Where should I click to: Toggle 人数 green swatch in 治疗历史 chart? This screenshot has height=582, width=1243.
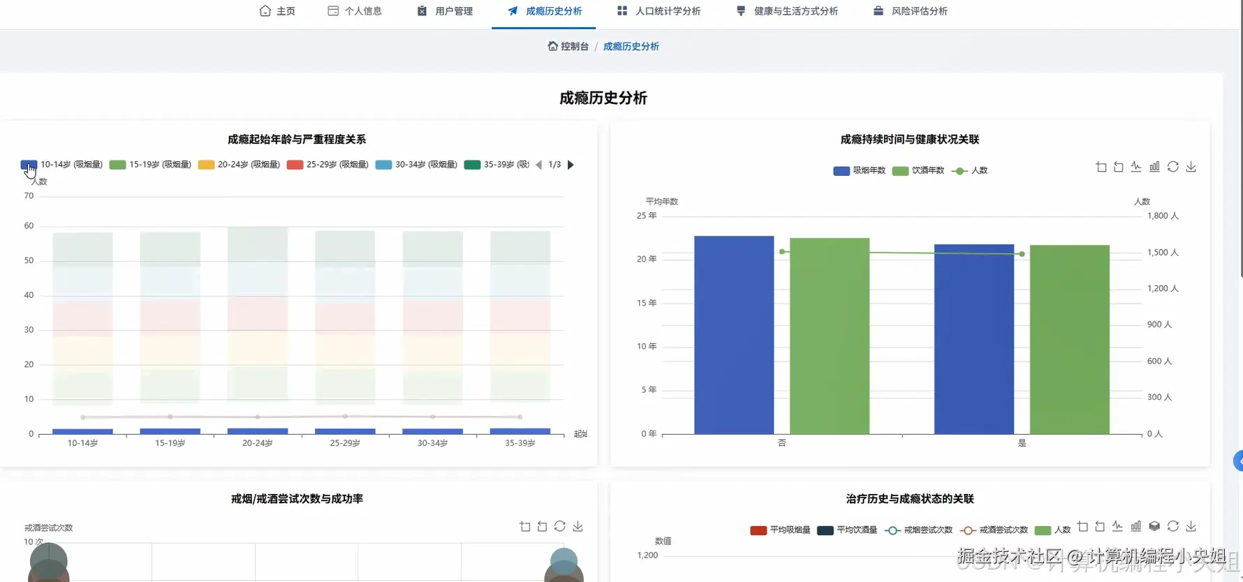[1043, 530]
